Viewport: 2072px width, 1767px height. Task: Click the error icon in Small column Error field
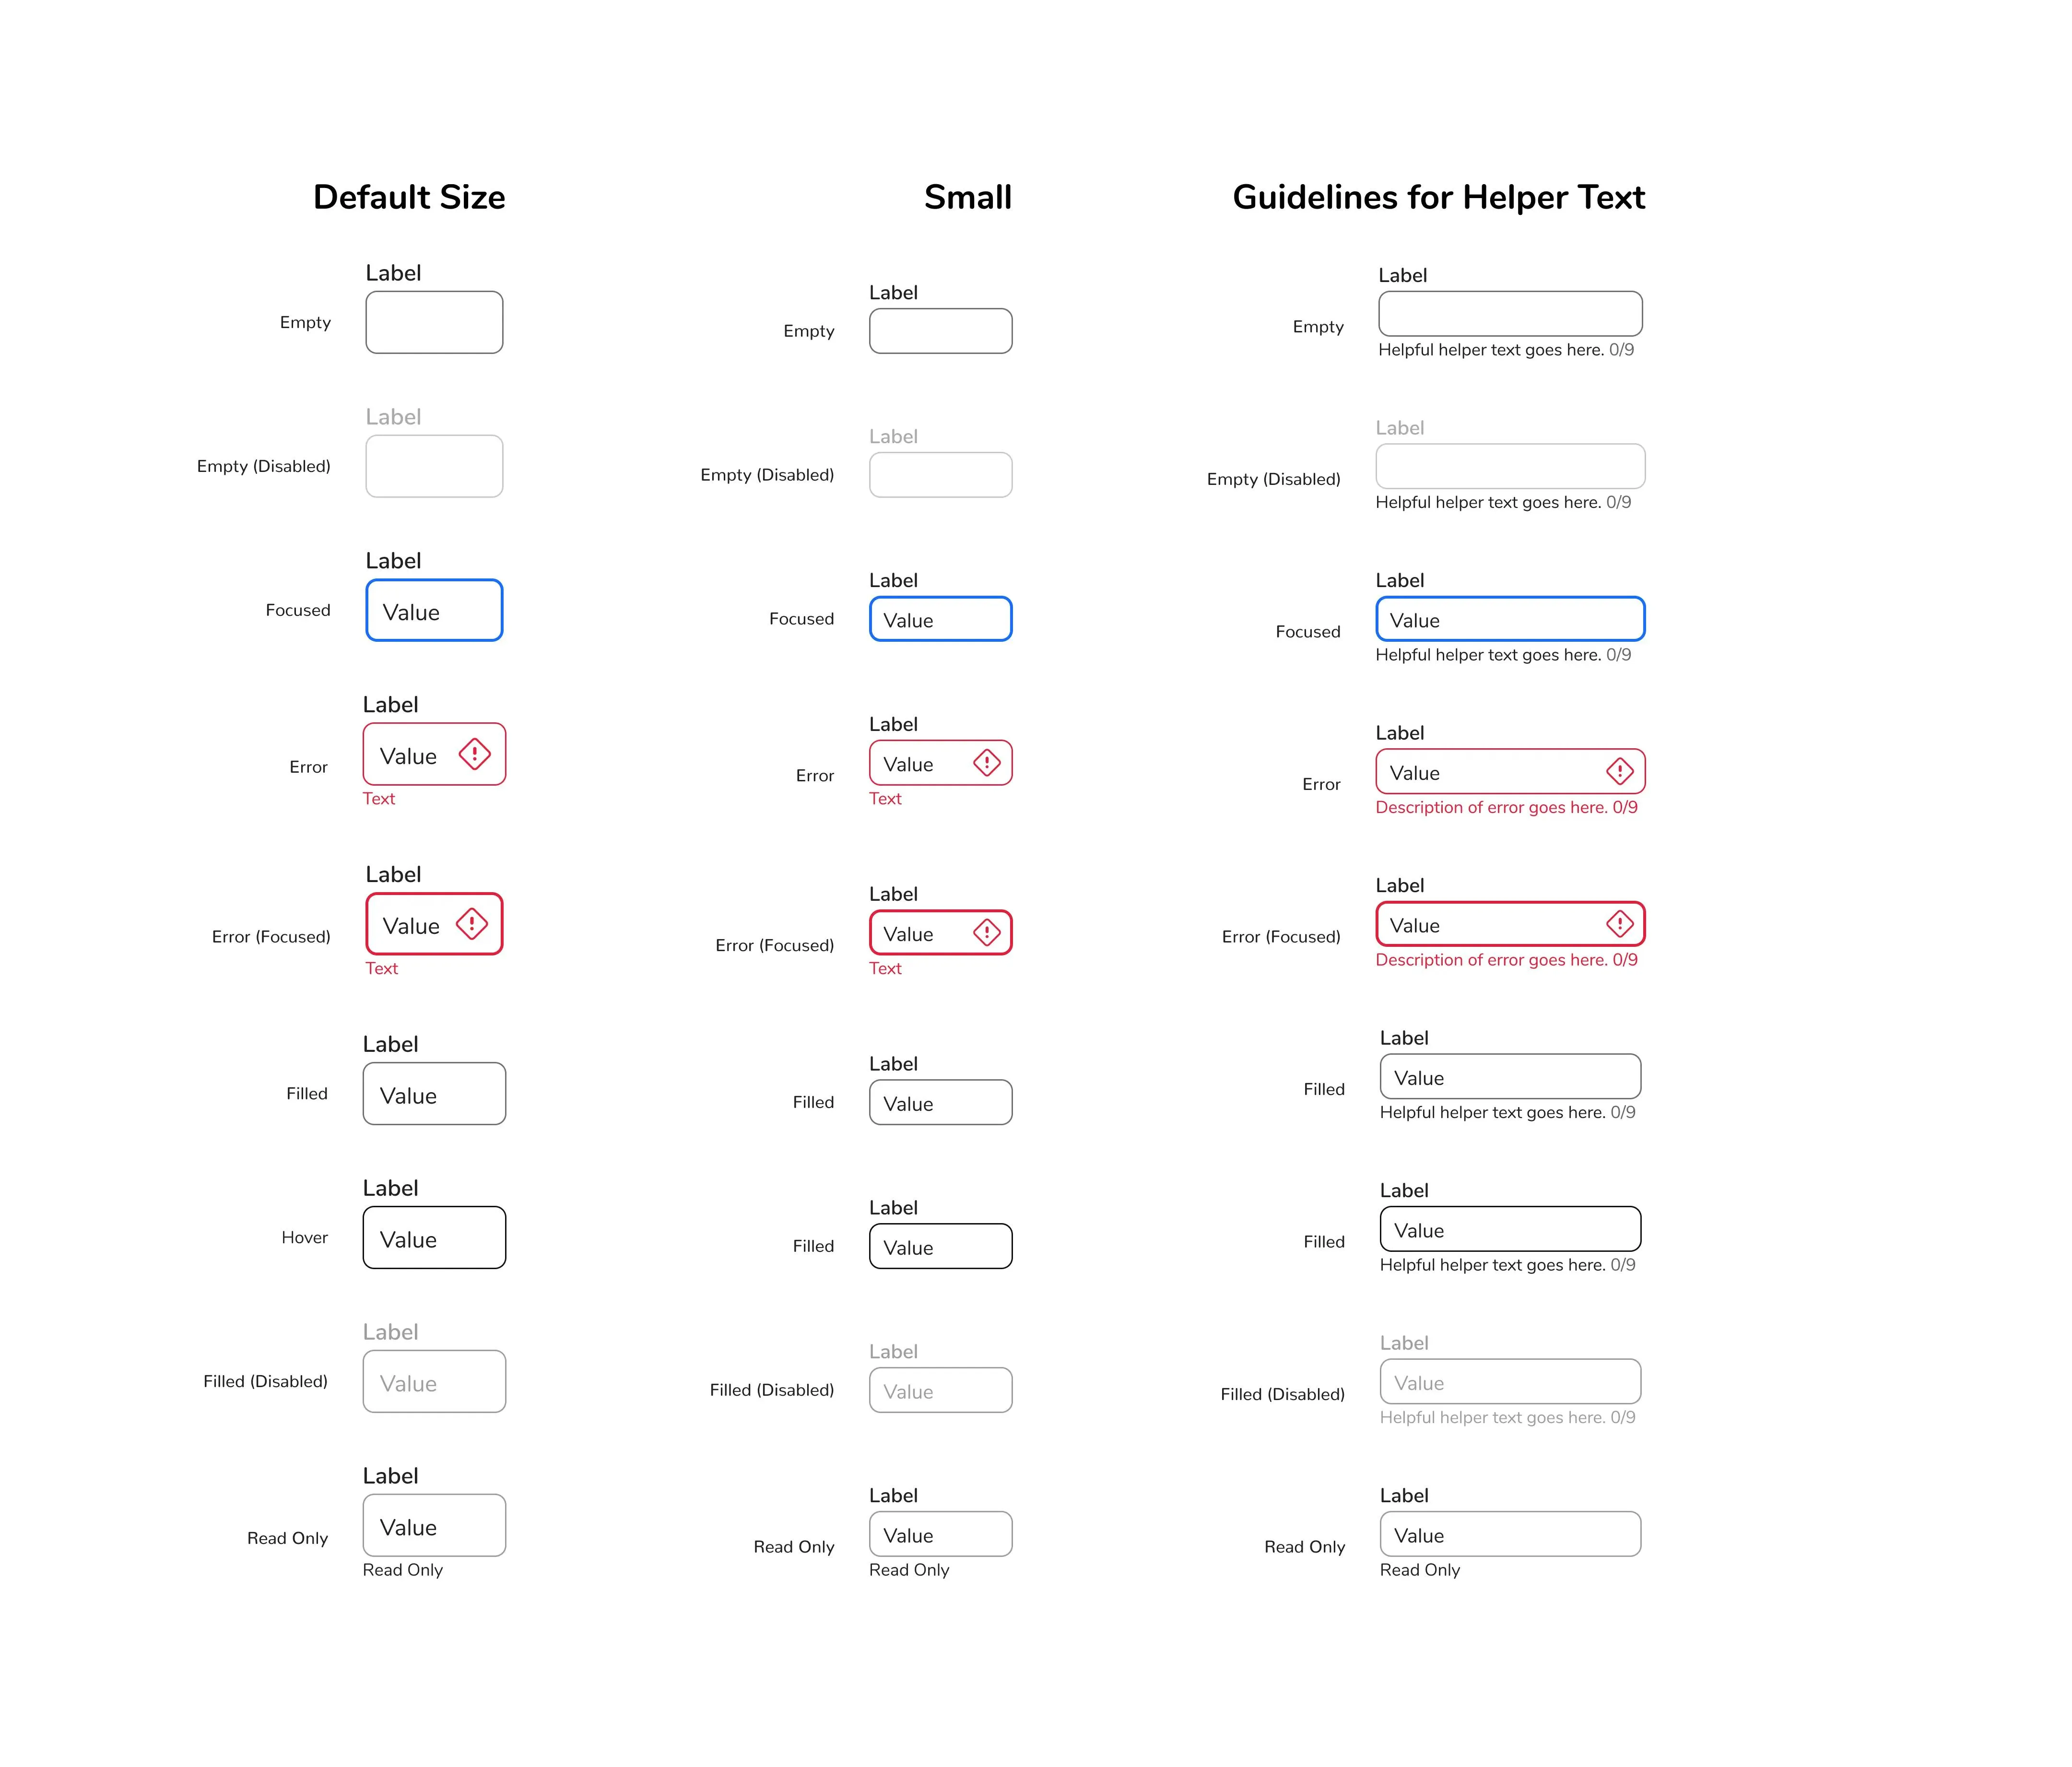click(986, 762)
